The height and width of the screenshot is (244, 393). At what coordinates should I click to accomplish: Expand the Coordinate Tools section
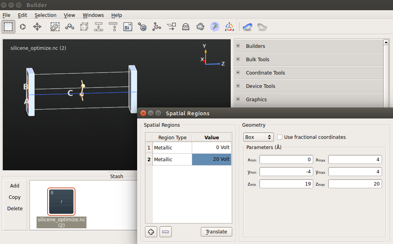238,72
